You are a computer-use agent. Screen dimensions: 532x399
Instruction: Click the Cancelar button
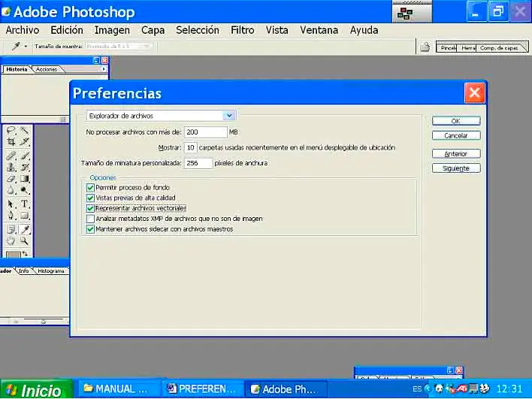pos(456,135)
